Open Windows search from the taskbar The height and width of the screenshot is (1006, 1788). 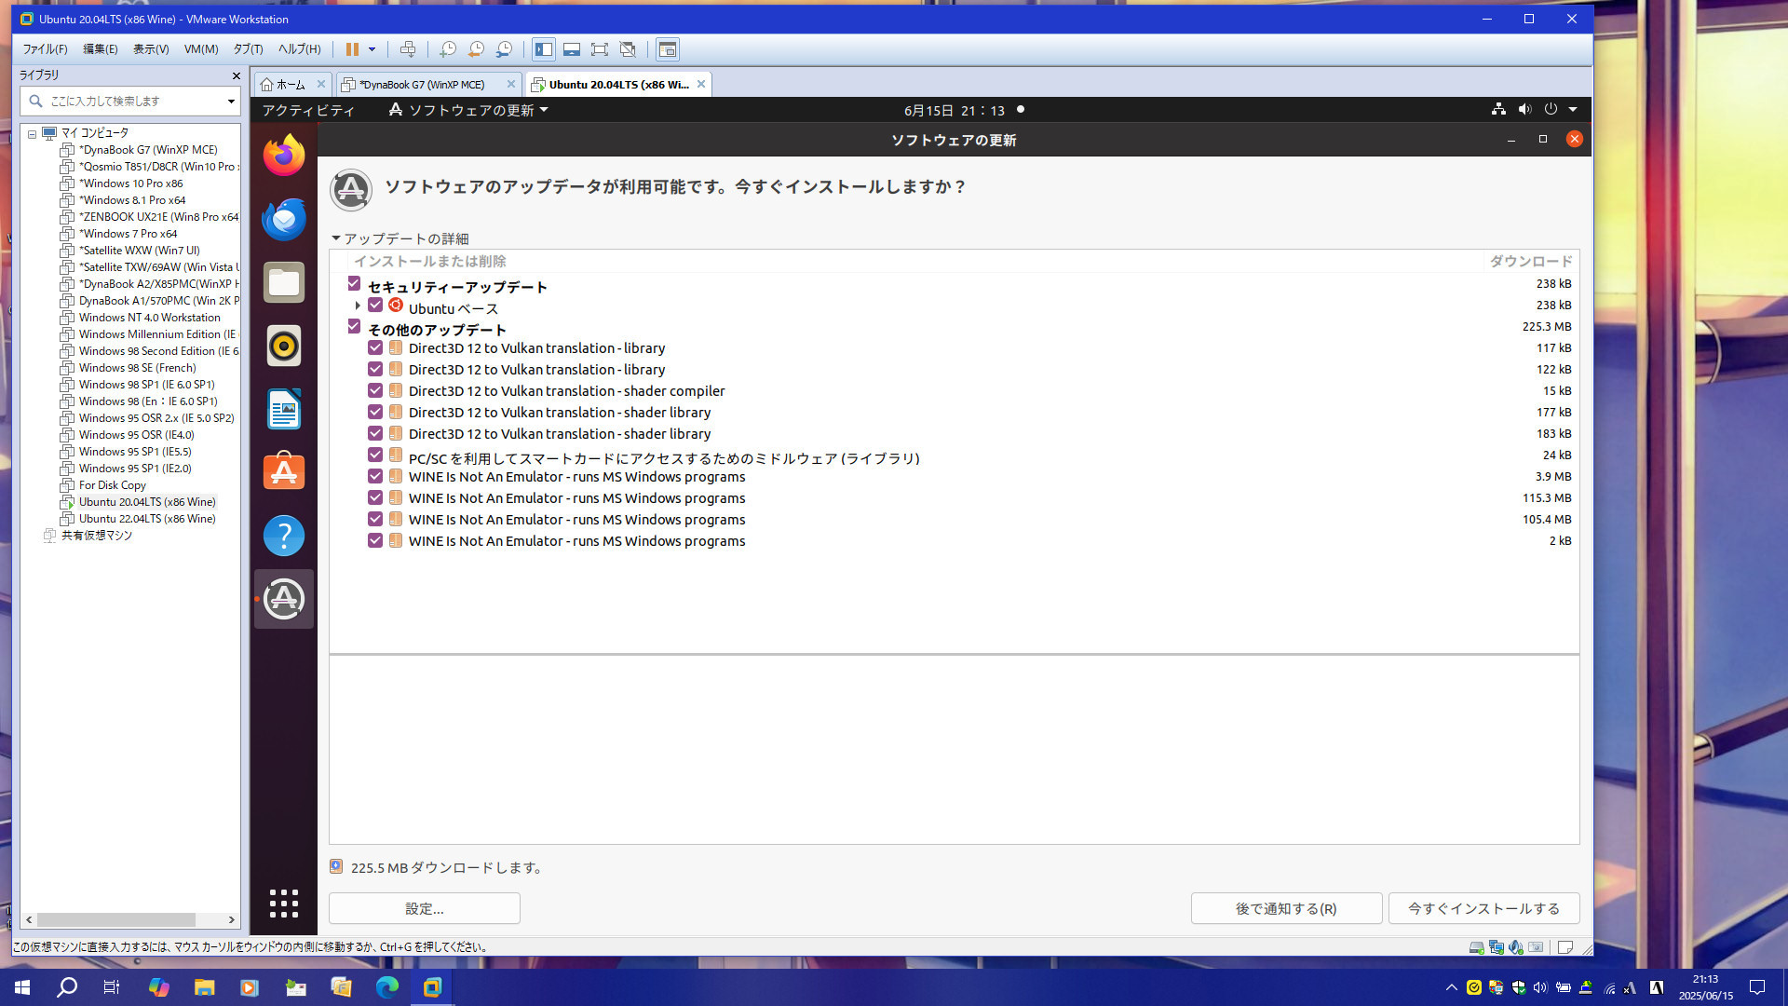pos(67,987)
